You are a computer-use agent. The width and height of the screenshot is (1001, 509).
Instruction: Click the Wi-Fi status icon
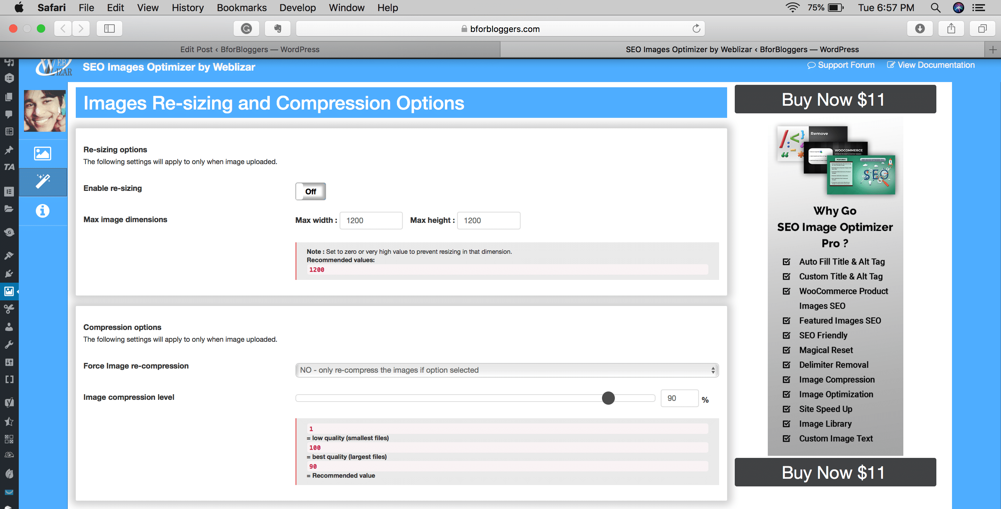tap(792, 8)
